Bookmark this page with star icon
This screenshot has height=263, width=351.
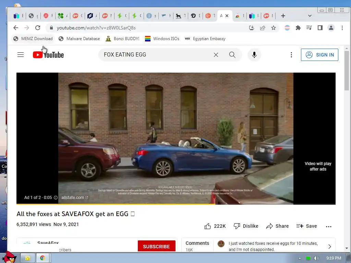click(x=273, y=28)
